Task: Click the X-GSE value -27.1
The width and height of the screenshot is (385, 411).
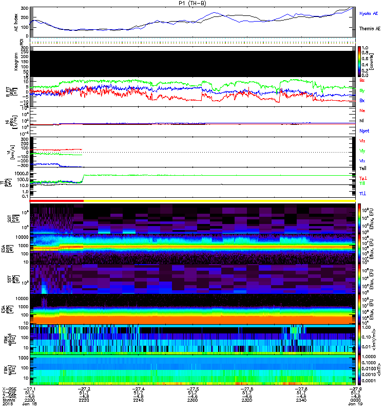Action: point(29,389)
